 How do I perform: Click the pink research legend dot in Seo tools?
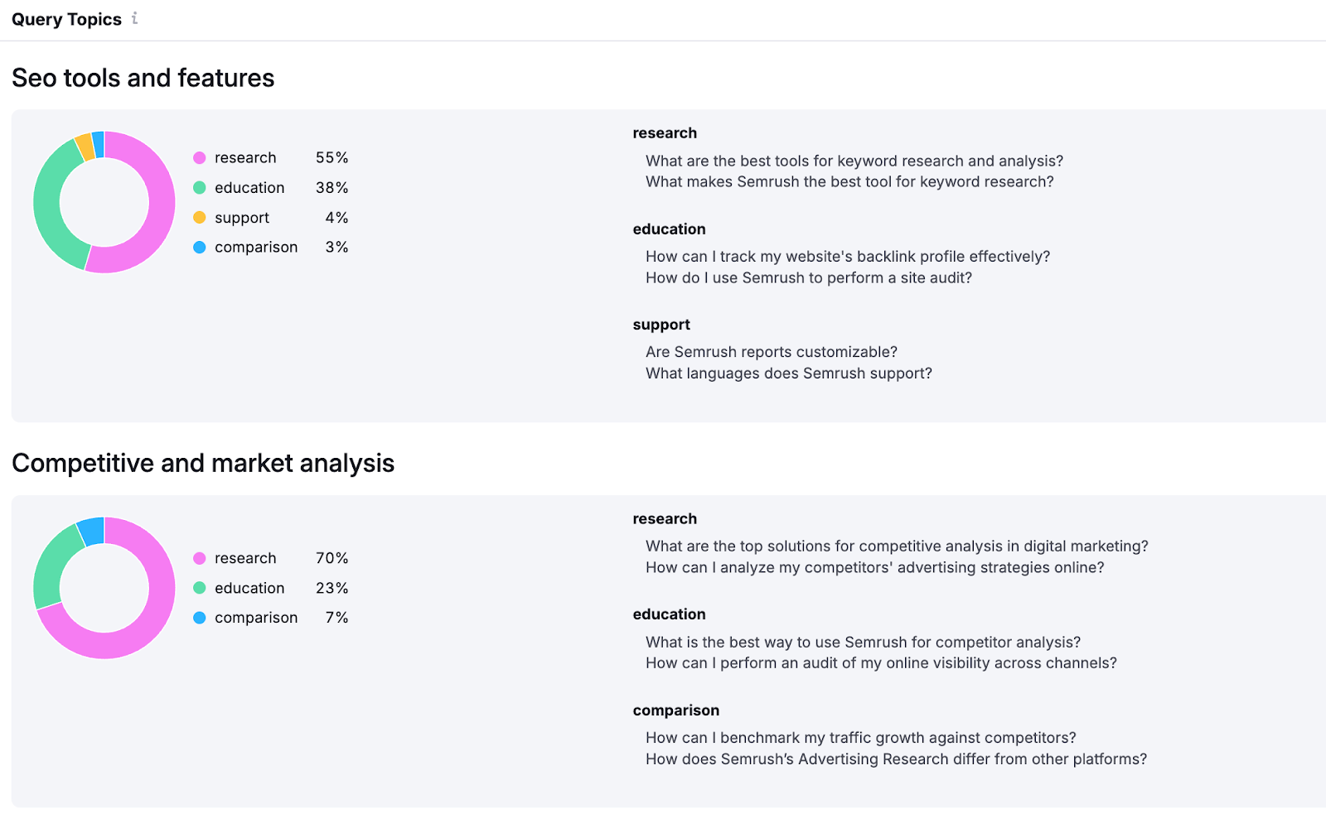coord(200,158)
